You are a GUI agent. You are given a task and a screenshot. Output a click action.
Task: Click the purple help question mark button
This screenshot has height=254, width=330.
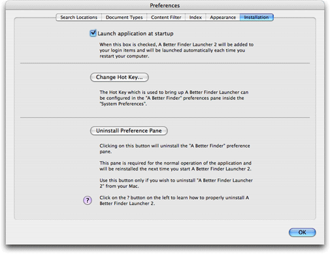click(x=88, y=200)
